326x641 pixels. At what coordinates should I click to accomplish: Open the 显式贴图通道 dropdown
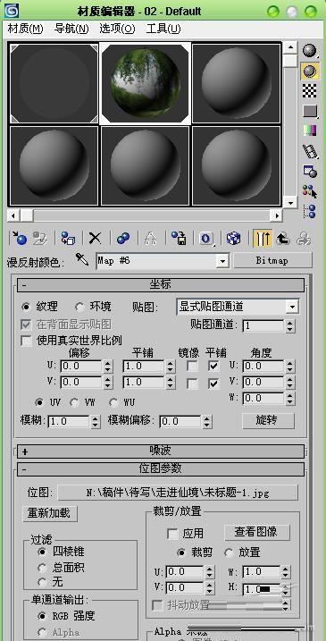pos(292,307)
